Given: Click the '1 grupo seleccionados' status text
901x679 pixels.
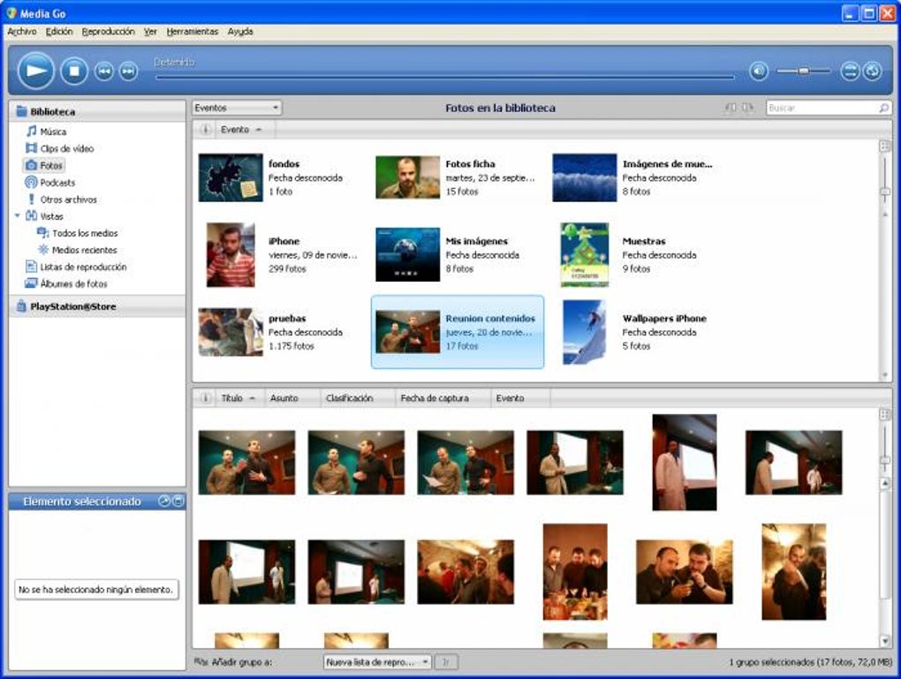Looking at the screenshot, I should click(x=810, y=662).
